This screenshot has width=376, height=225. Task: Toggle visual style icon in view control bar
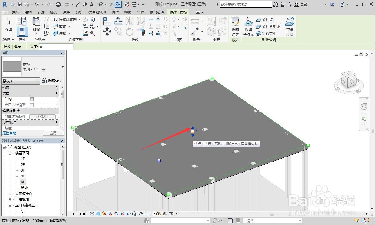98,214
